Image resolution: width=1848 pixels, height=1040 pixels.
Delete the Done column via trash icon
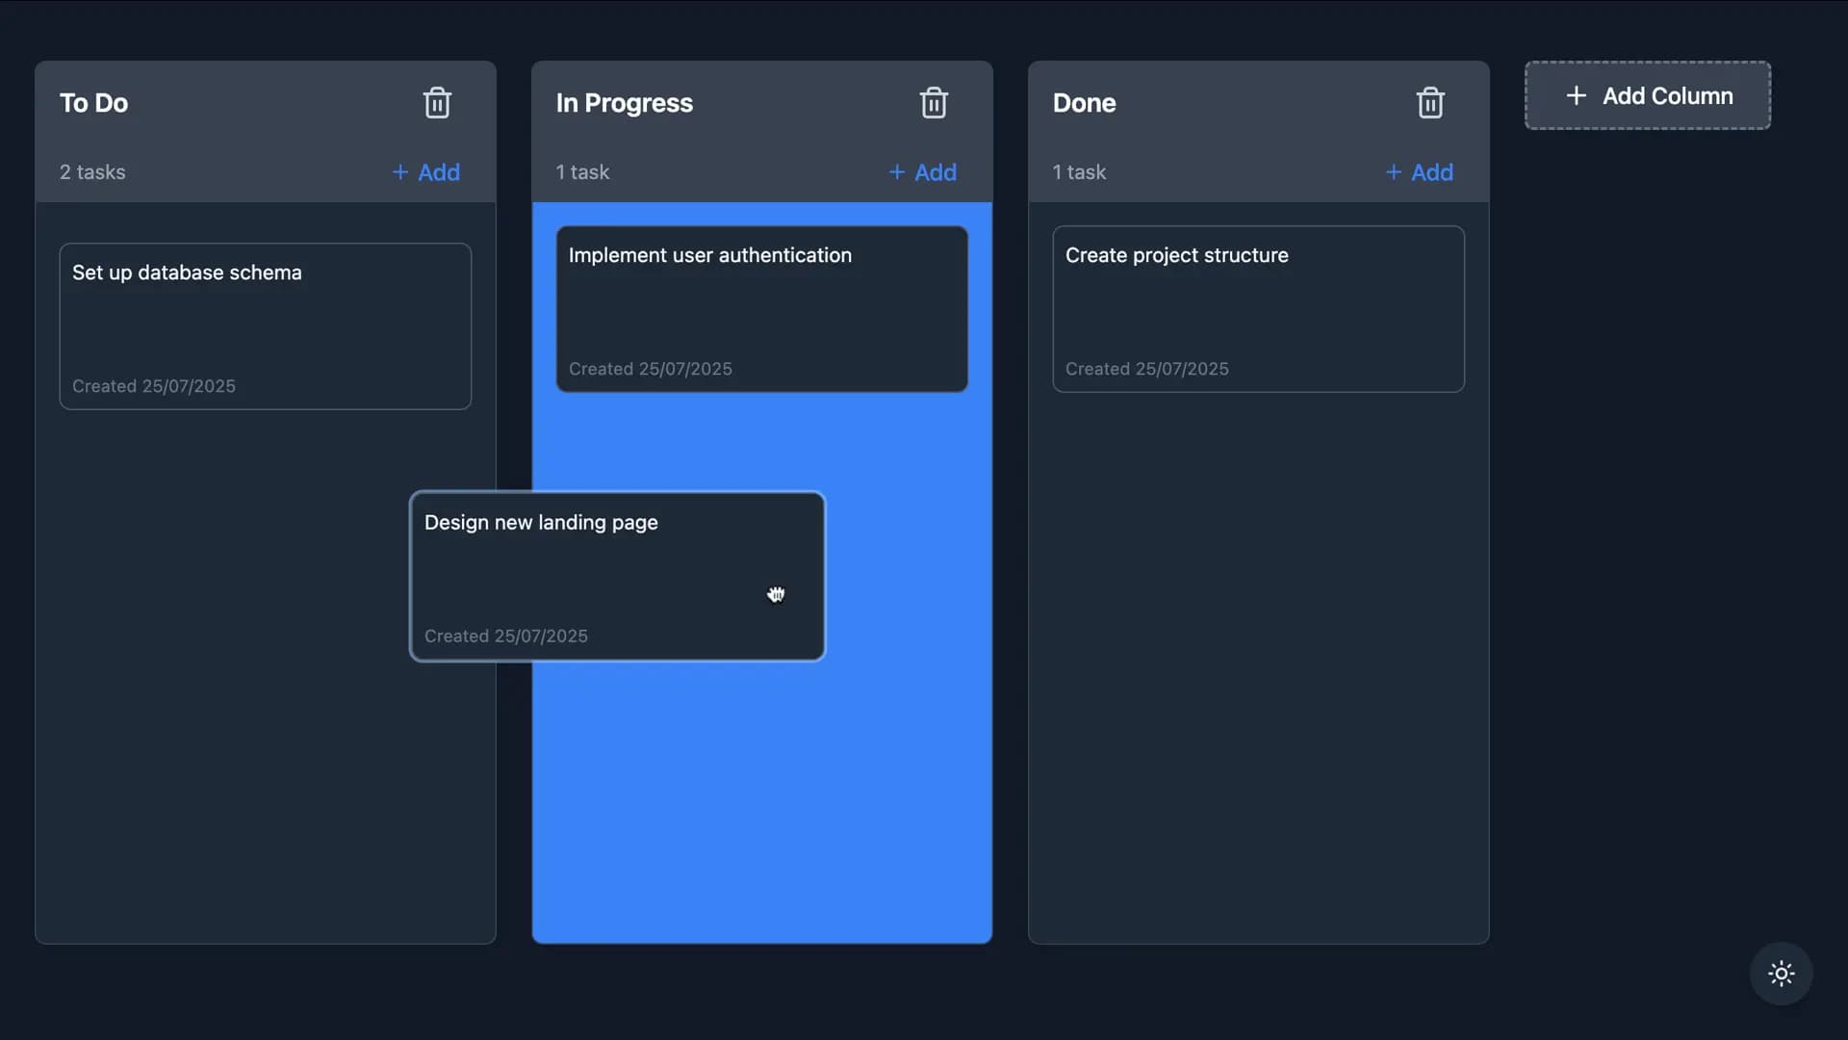[x=1430, y=102]
